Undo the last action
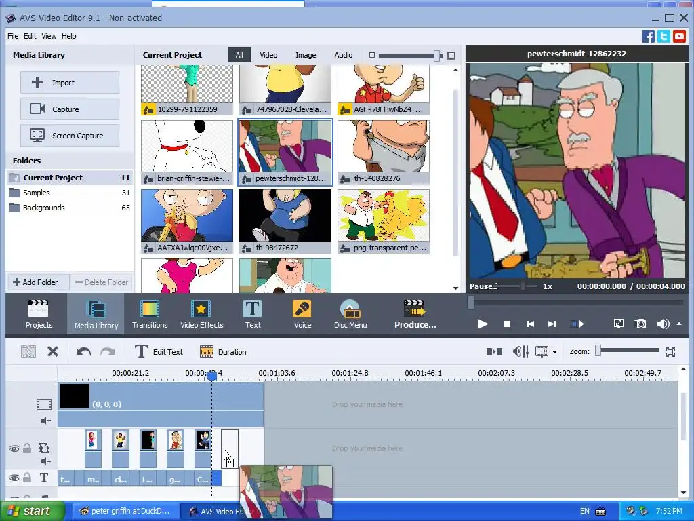This screenshot has height=521, width=694. point(83,352)
